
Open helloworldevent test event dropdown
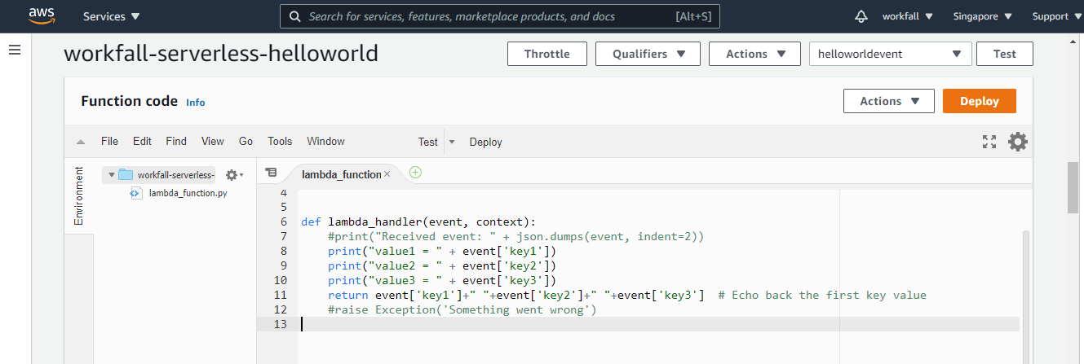click(890, 54)
